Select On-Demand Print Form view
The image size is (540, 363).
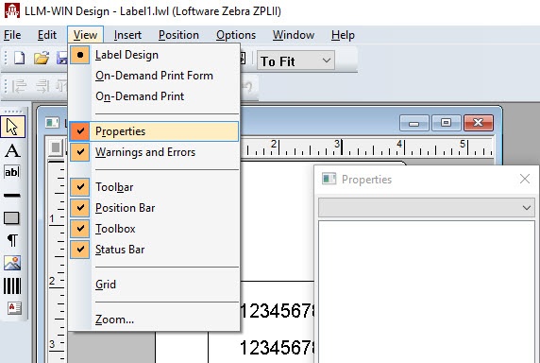click(x=154, y=76)
